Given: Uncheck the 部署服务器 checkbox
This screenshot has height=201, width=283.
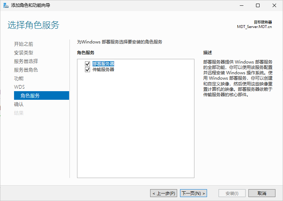Looking at the screenshot, I should tap(87, 64).
